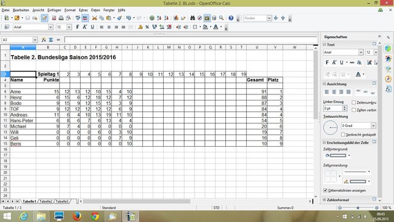Enable the Zeilenumbruch checkbox
The height and width of the screenshot is (222, 394).
(x=354, y=102)
